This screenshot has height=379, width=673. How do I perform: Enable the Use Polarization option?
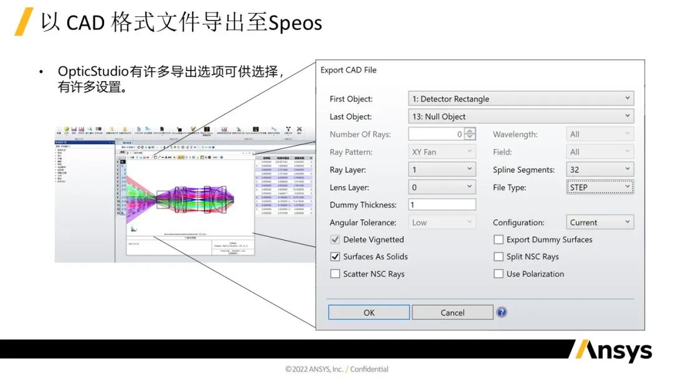499,274
